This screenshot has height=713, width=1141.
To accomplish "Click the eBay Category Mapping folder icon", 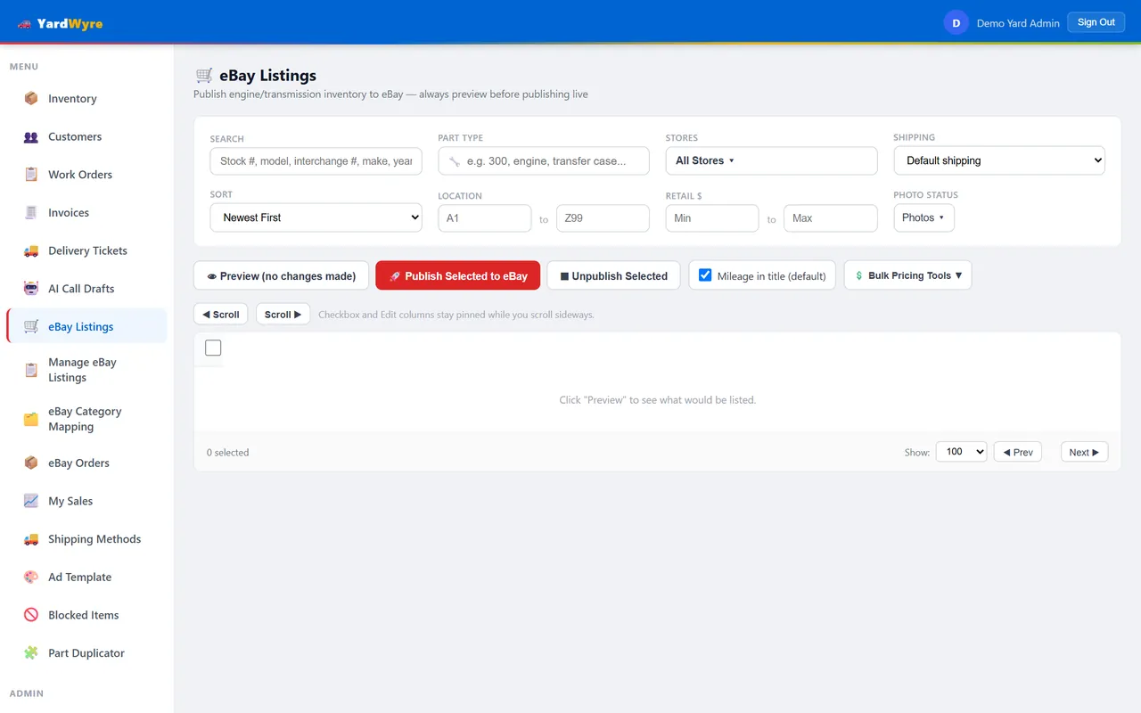I will [31, 419].
